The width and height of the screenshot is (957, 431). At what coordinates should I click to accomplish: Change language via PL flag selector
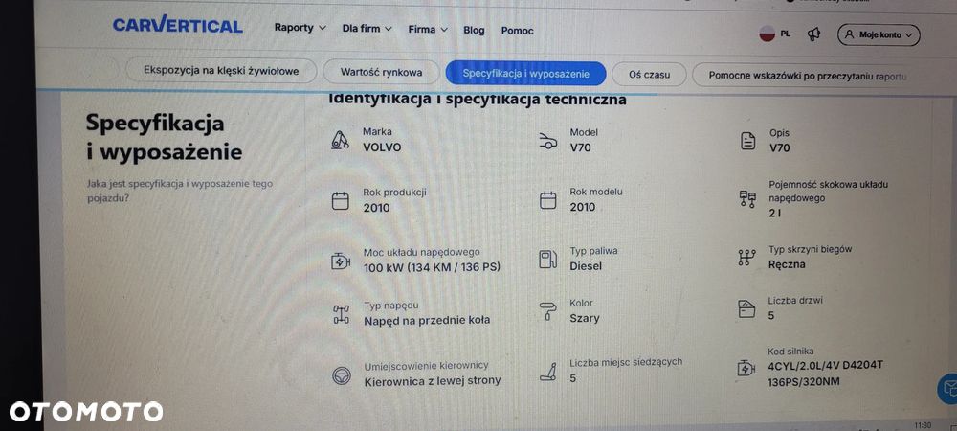pyautogui.click(x=774, y=34)
